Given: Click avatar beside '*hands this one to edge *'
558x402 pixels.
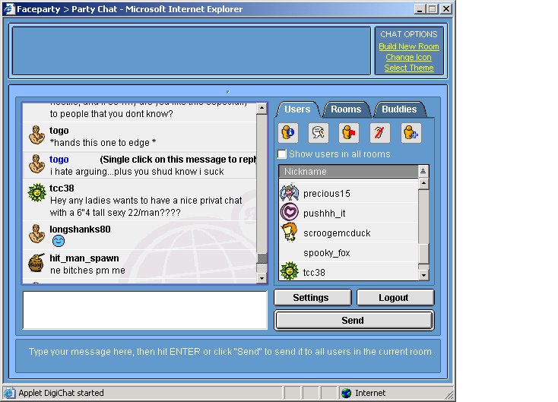Looking at the screenshot, I should pyautogui.click(x=36, y=135).
